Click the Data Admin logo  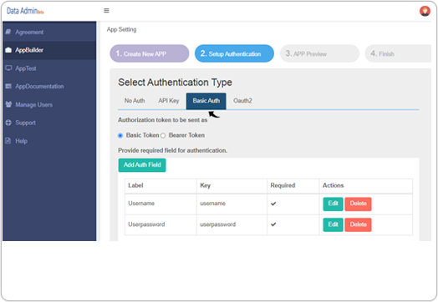coord(25,11)
